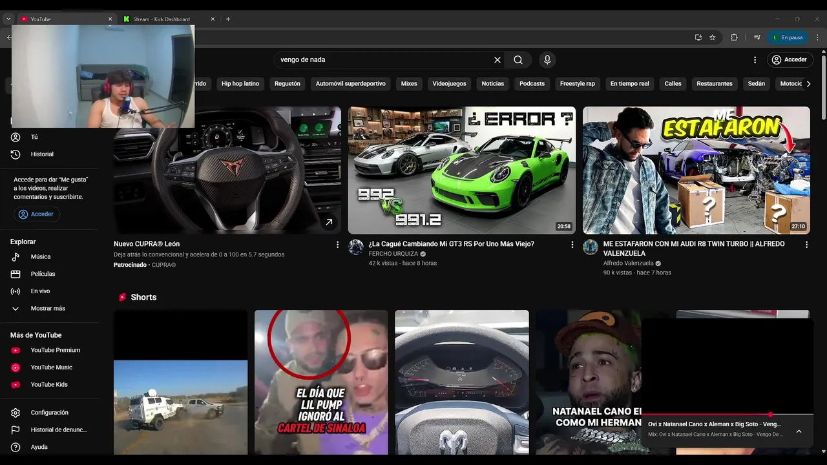Image resolution: width=827 pixels, height=465 pixels.
Task: Click the Acceder button in the top bar
Action: pos(789,59)
